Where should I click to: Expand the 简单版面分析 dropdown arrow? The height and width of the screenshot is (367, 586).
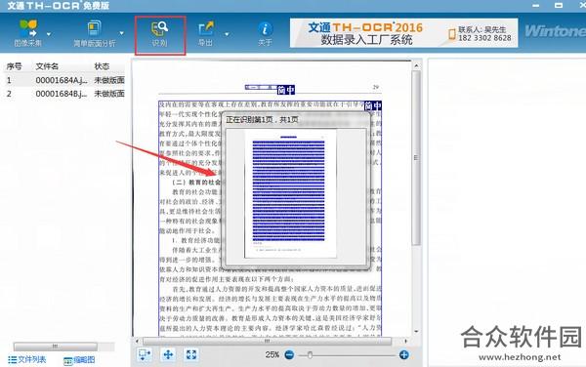[121, 33]
